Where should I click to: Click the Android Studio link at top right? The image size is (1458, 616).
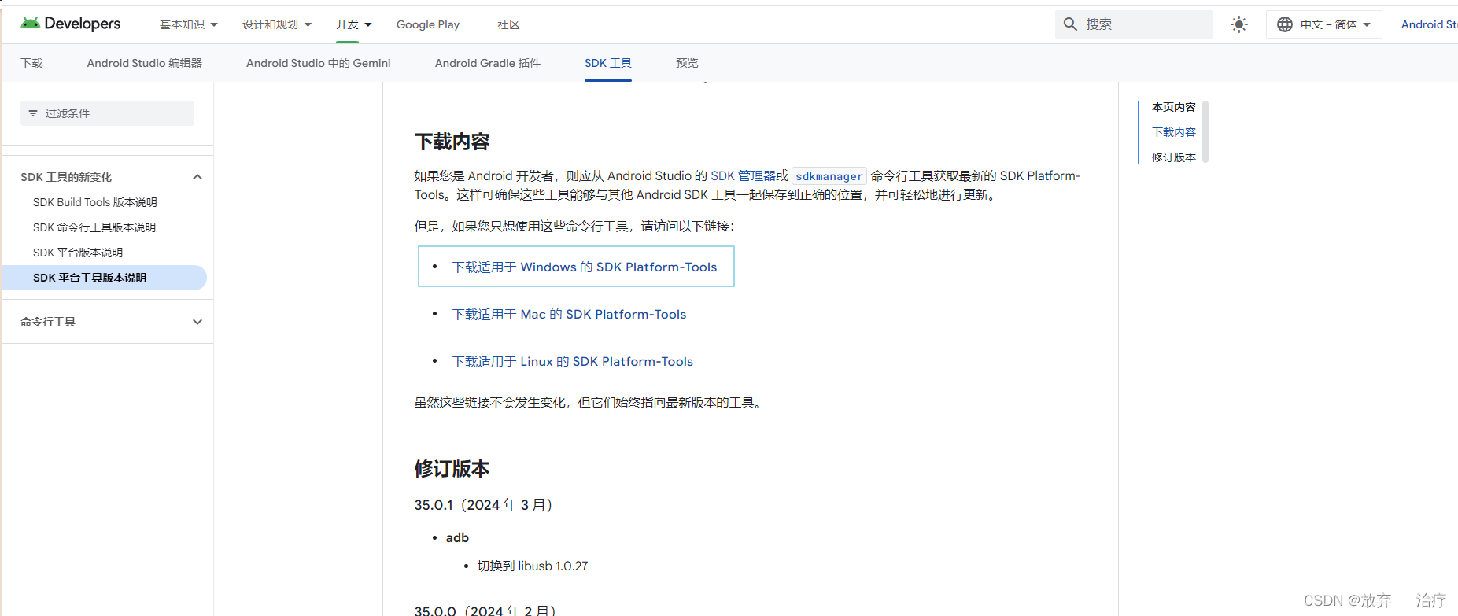[x=1429, y=24]
